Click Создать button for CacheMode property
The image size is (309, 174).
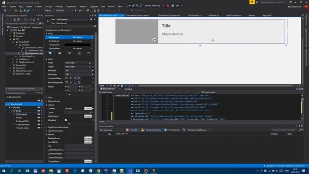[88, 142]
